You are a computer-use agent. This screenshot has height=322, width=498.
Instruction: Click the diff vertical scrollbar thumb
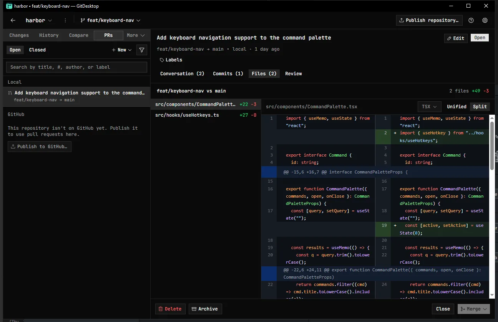coord(492,146)
